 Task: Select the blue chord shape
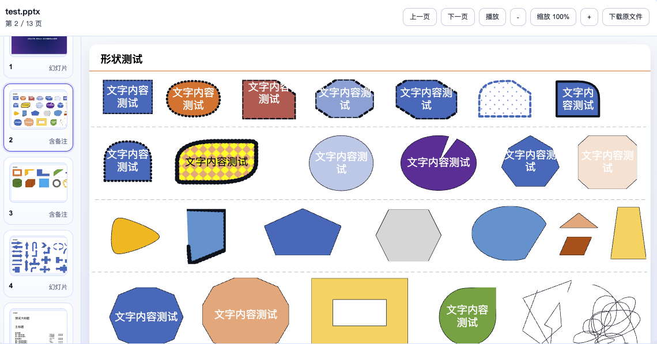tap(509, 233)
